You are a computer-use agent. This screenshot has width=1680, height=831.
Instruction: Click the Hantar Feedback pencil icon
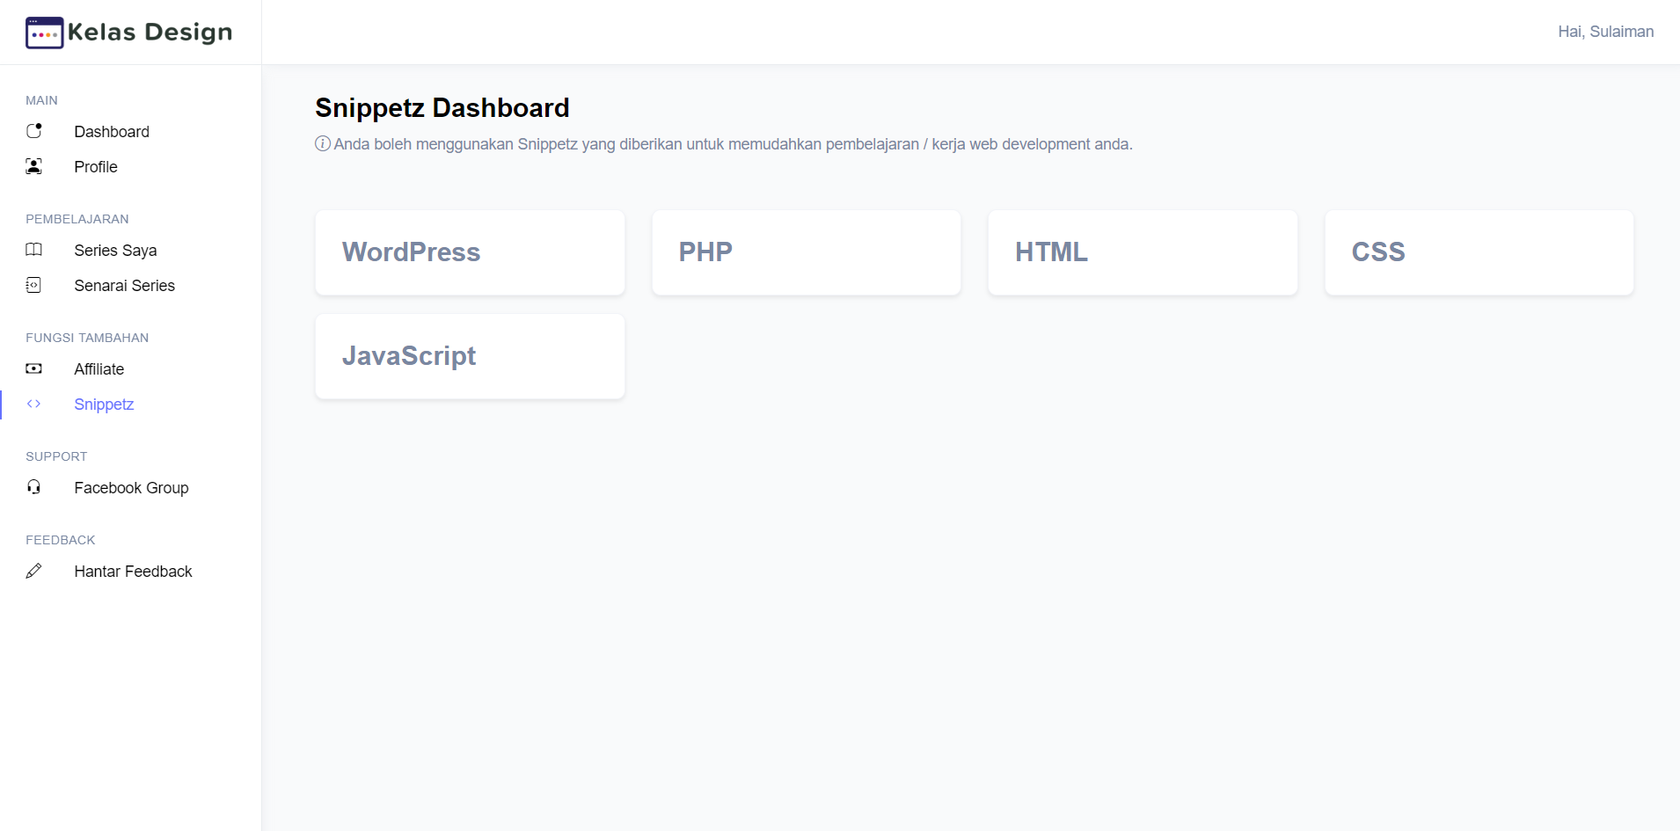[x=34, y=571]
